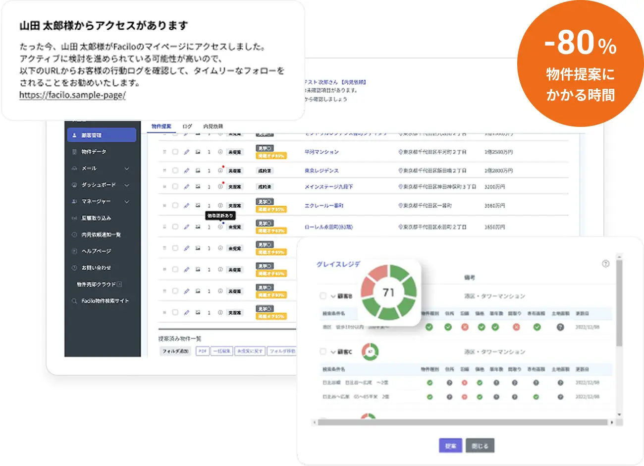Screen dimensions: 644x466
Task: Click the edit pencil for エクレール一番町 row
Action: [187, 205]
